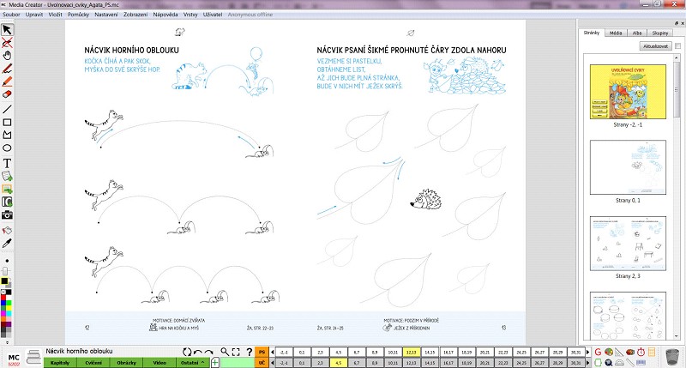The image size is (686, 368).
Task: Open the red stopwatch timer
Action: coord(641,352)
